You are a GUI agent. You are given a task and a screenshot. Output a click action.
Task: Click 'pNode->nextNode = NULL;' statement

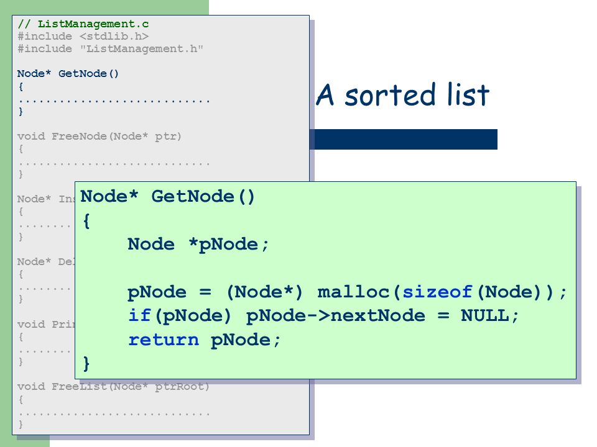coord(382,316)
